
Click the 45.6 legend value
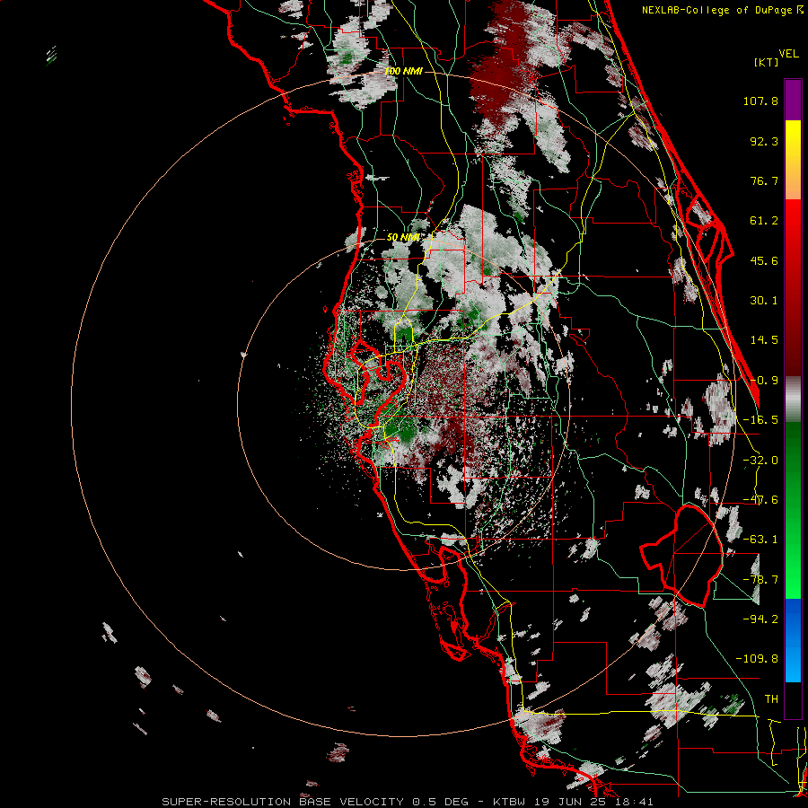(764, 260)
